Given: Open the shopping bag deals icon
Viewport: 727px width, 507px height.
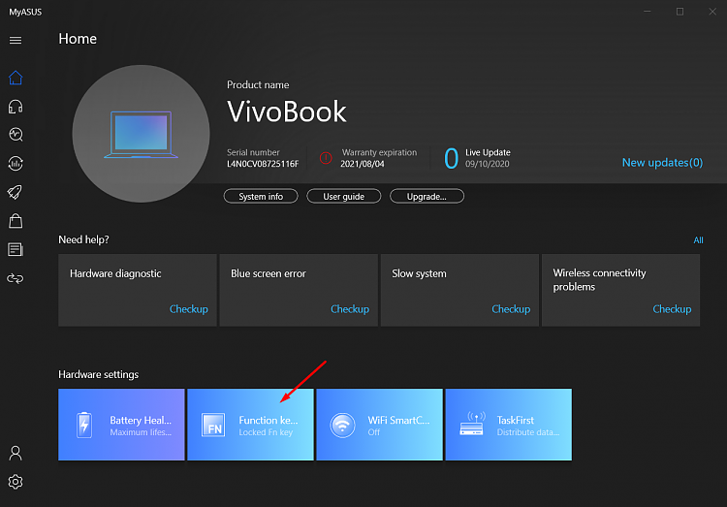Looking at the screenshot, I should (16, 221).
